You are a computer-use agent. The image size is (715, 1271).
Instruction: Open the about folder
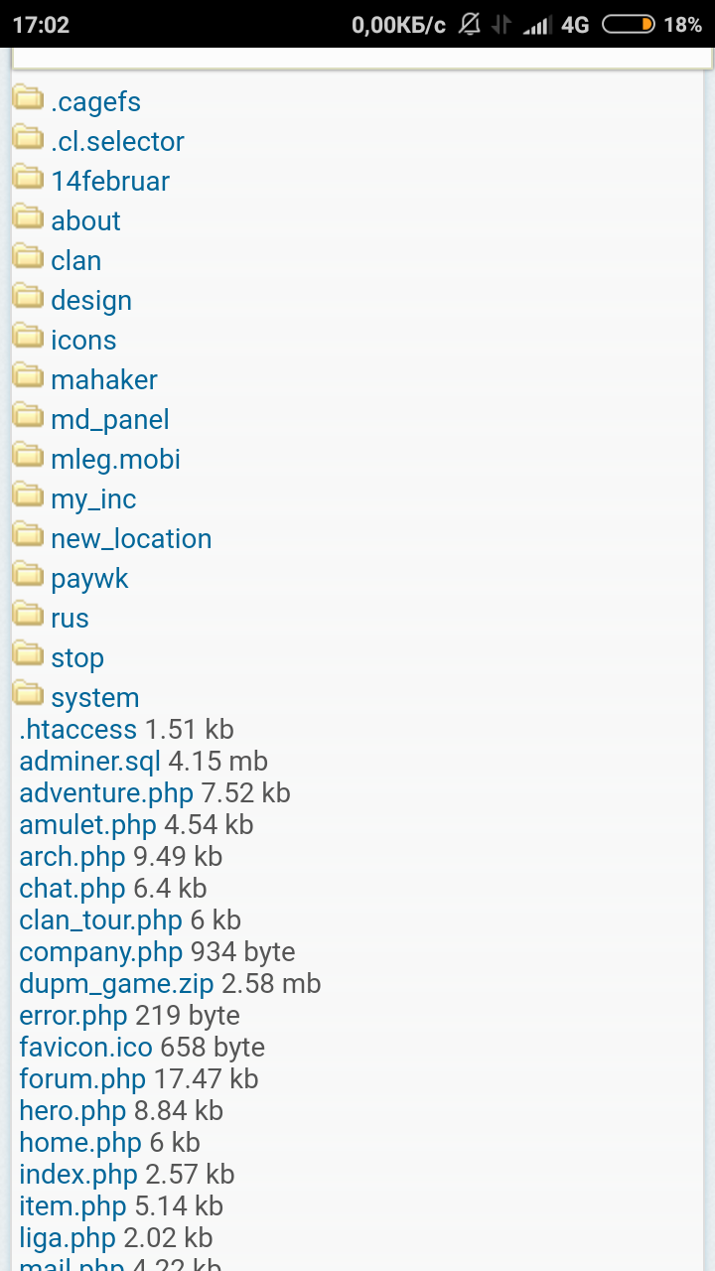pos(85,221)
